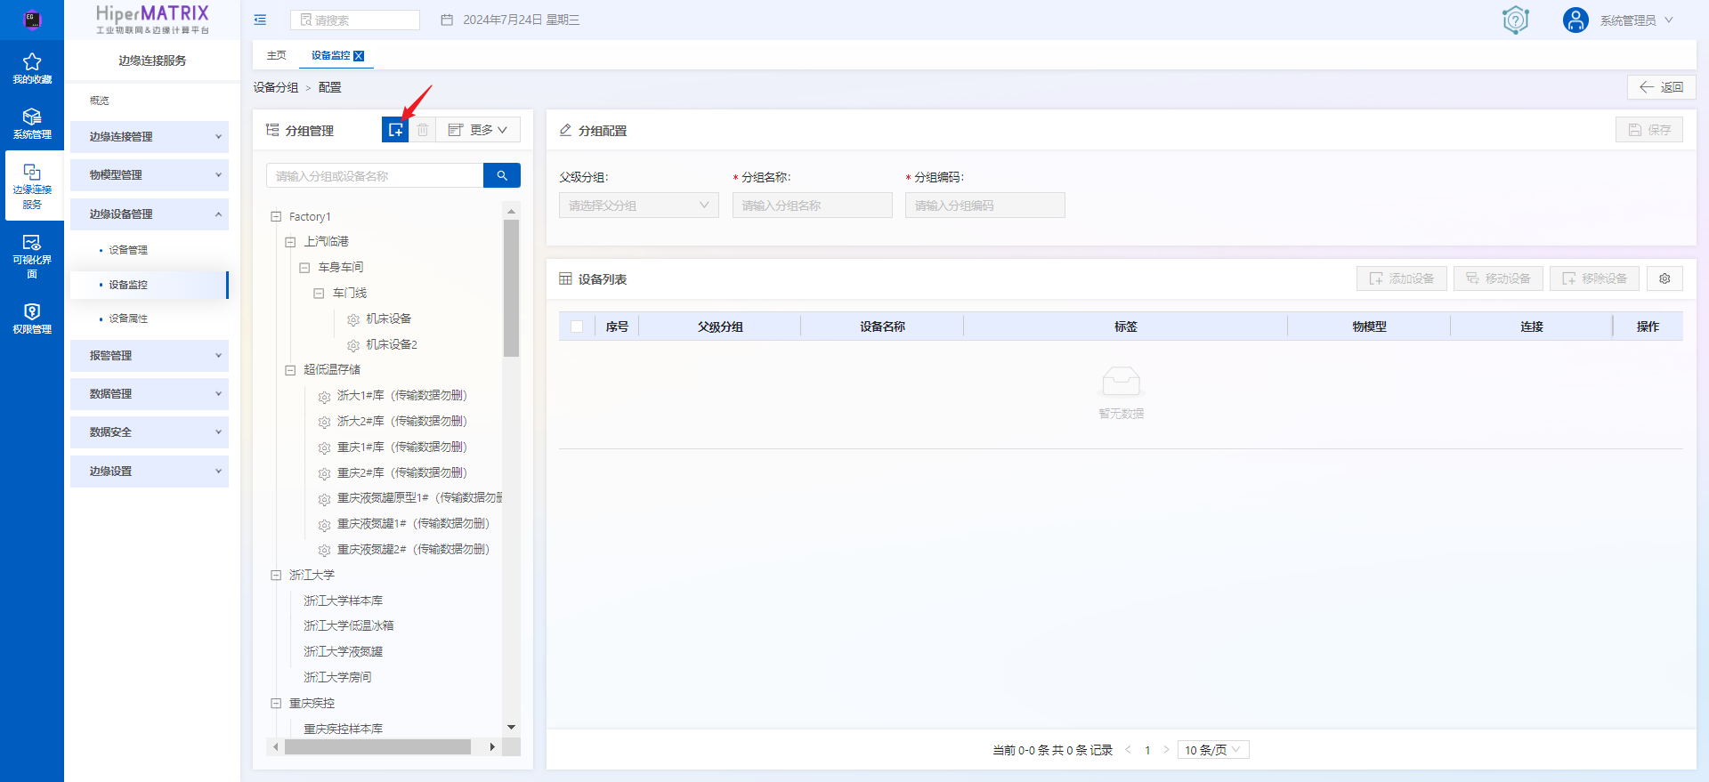1709x782 pixels.
Task: Collapse the 超低温存储 tree node
Action: tap(290, 370)
